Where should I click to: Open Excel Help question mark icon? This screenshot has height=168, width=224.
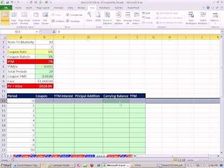(x=208, y=7)
